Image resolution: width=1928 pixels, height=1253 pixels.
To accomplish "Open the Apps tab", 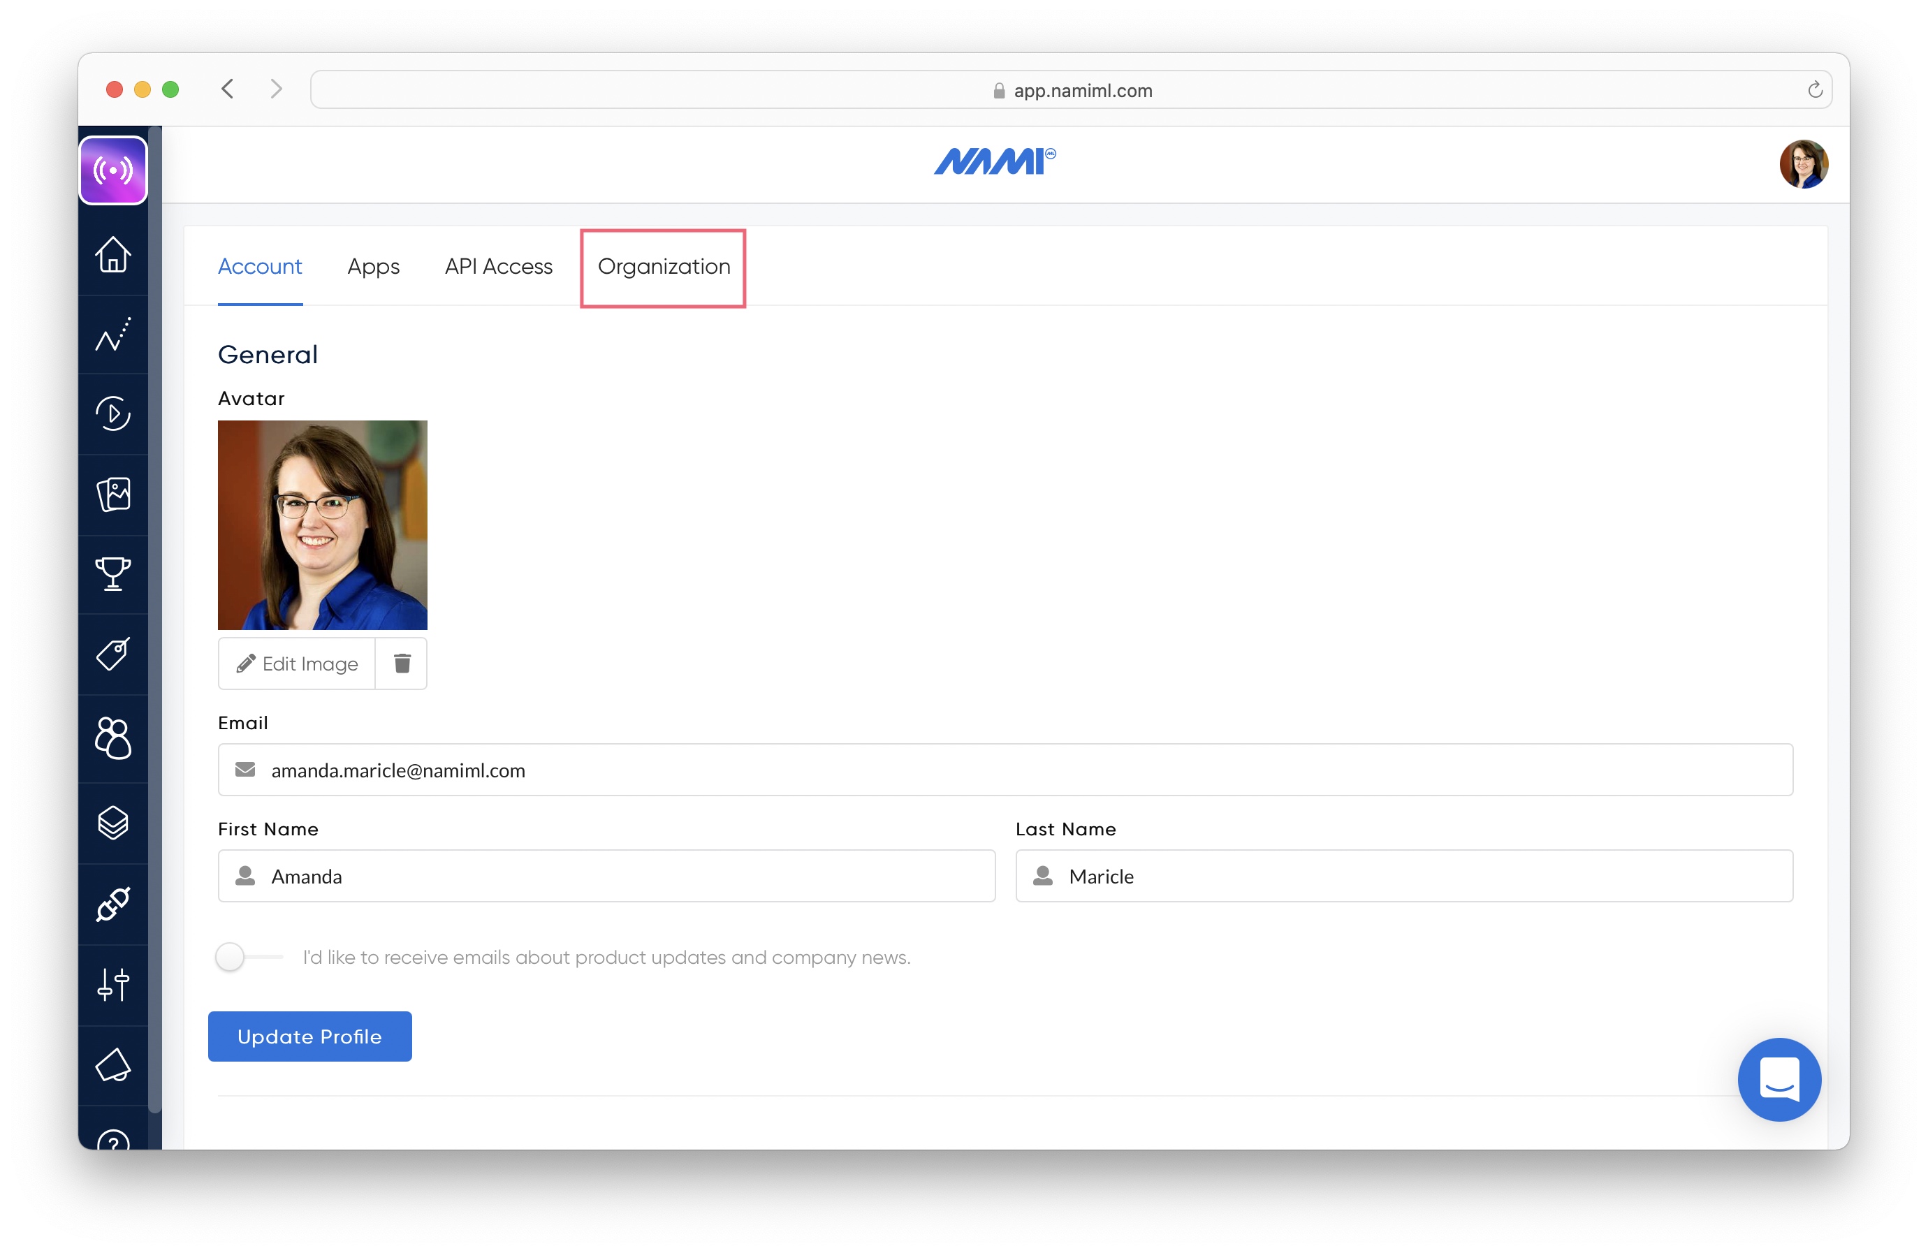I will click(x=374, y=267).
